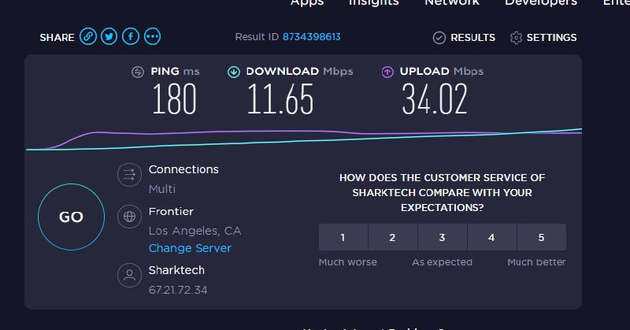Click the user icon beside Sharktech

(129, 276)
